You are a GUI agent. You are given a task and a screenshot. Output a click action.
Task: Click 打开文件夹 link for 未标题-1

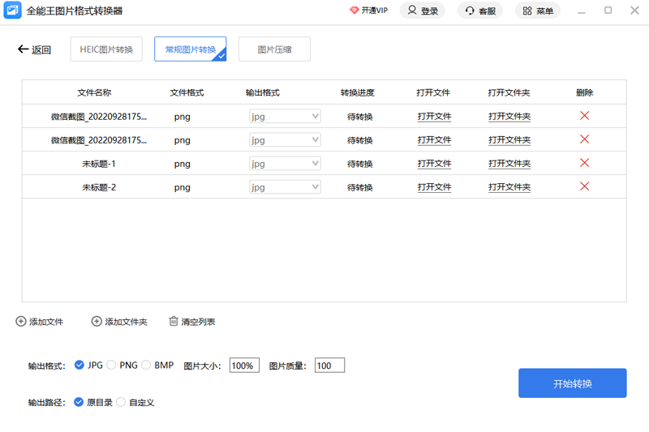tap(509, 164)
